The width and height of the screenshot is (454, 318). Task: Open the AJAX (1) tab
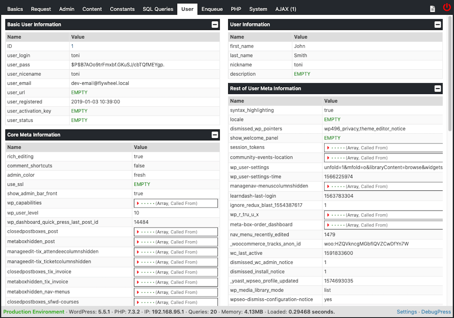click(x=286, y=9)
